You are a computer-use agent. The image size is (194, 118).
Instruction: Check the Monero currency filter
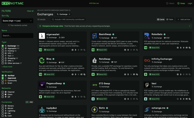3,106
